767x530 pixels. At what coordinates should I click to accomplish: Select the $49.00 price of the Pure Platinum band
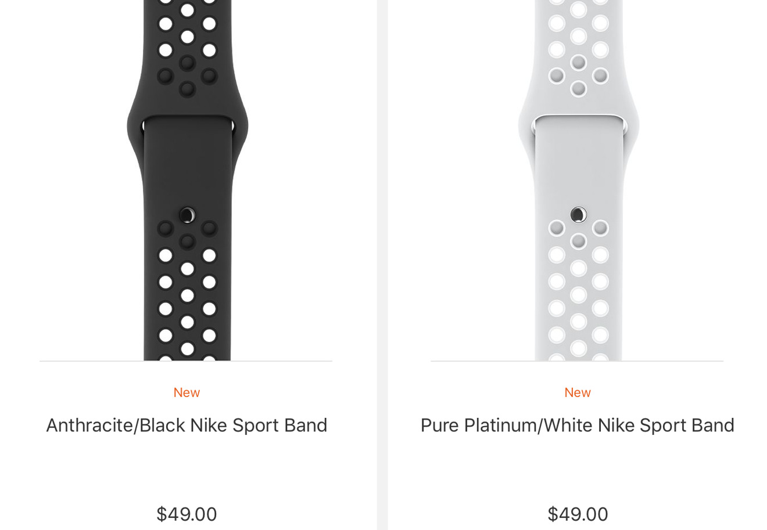[578, 514]
